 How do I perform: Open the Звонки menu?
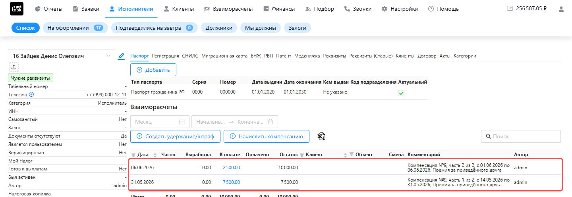358,9
